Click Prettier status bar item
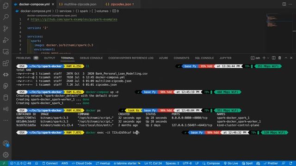This screenshot has height=166, width=296. 271,163
